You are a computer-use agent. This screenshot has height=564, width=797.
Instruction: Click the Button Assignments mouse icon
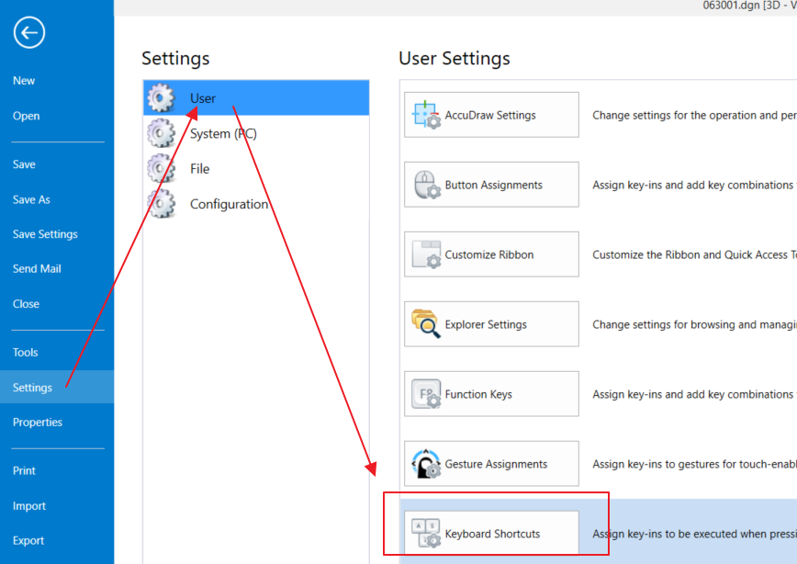pos(426,185)
